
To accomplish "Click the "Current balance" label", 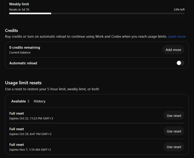I will 20,52.
